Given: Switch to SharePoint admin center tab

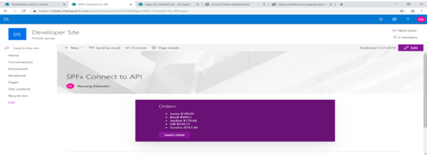Looking at the screenshot, I should point(35,4).
